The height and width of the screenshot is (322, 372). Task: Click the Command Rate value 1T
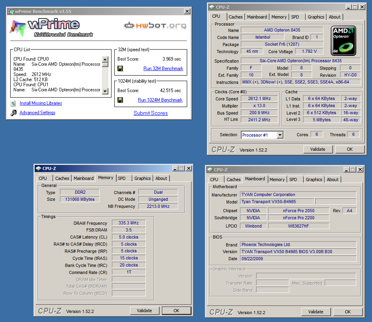(x=129, y=272)
